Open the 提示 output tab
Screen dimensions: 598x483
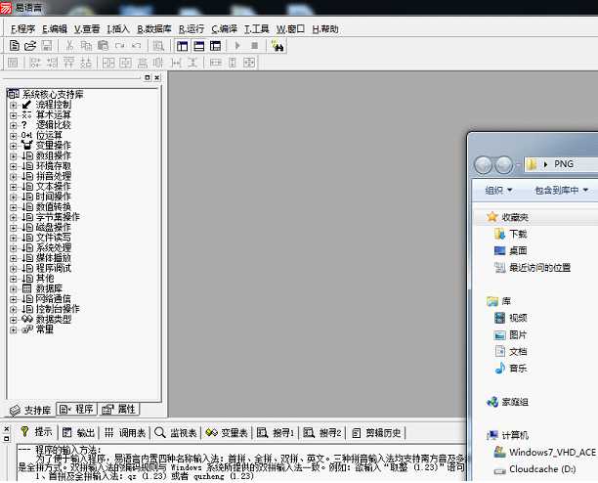click(x=36, y=432)
